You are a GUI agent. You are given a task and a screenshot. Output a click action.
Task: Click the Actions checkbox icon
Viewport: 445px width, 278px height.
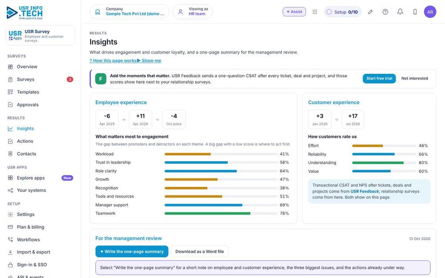click(10, 141)
